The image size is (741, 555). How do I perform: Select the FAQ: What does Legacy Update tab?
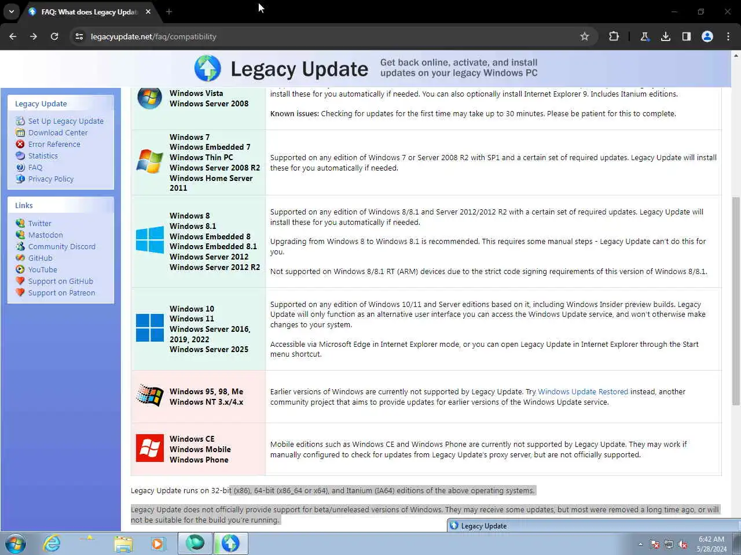pos(89,12)
